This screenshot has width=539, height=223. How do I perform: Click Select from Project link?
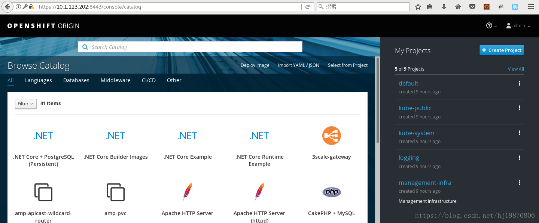[x=348, y=65]
